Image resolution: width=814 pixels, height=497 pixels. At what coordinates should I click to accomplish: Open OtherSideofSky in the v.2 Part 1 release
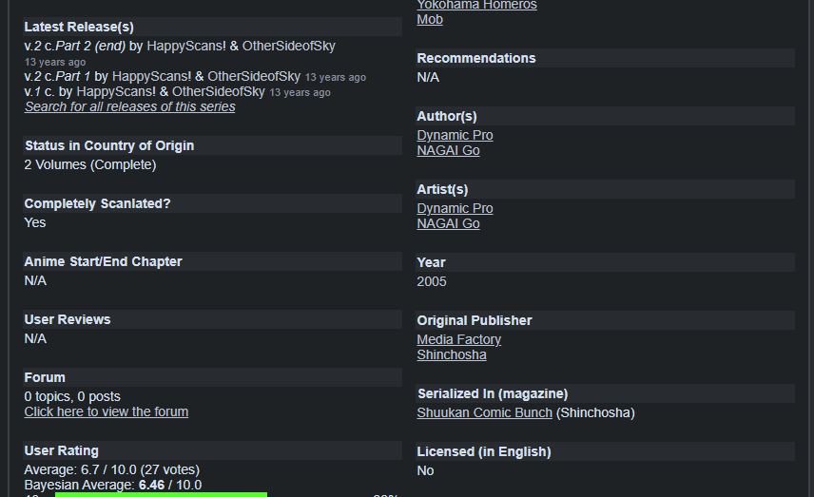254,76
